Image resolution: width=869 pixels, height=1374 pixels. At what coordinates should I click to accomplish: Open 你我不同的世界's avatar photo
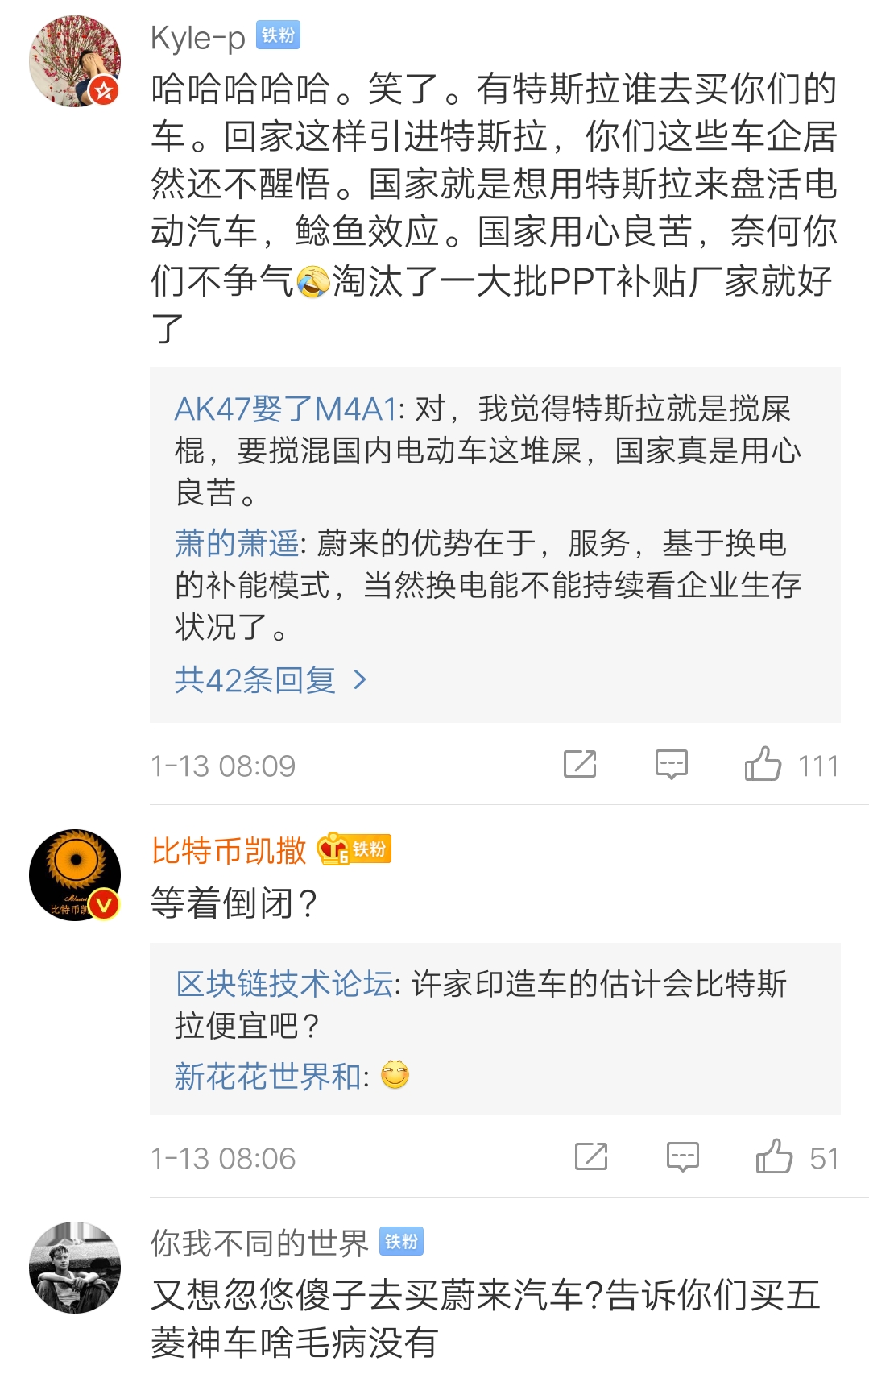click(75, 1267)
